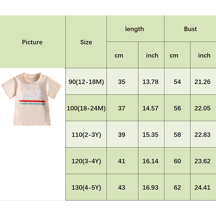Select the 120(3-4Y) size cell
This screenshot has height=216, width=216.
coord(86,161)
